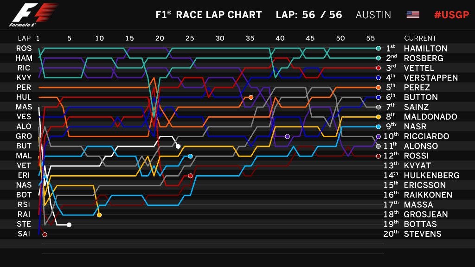
Task: Click ALONSO in the current standings
Action: (x=421, y=146)
